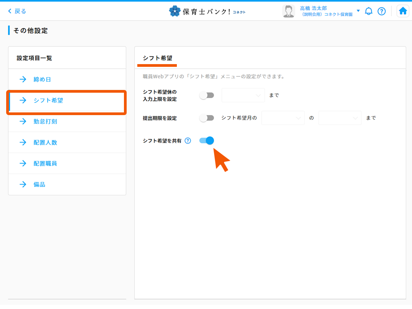Disable the シフト希望を共有 toggle
412x309 pixels.
(207, 141)
